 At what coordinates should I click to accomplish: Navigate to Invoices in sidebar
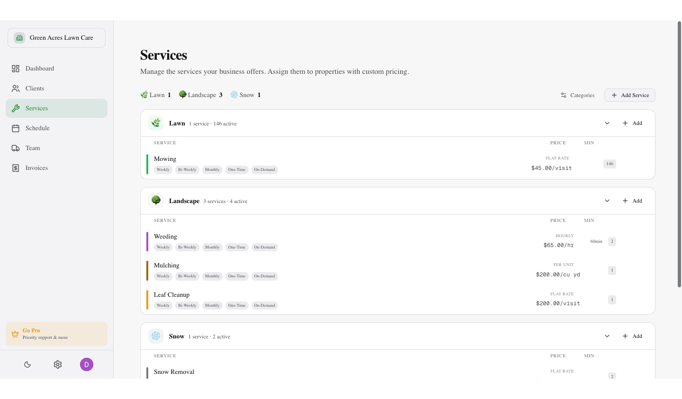click(36, 168)
